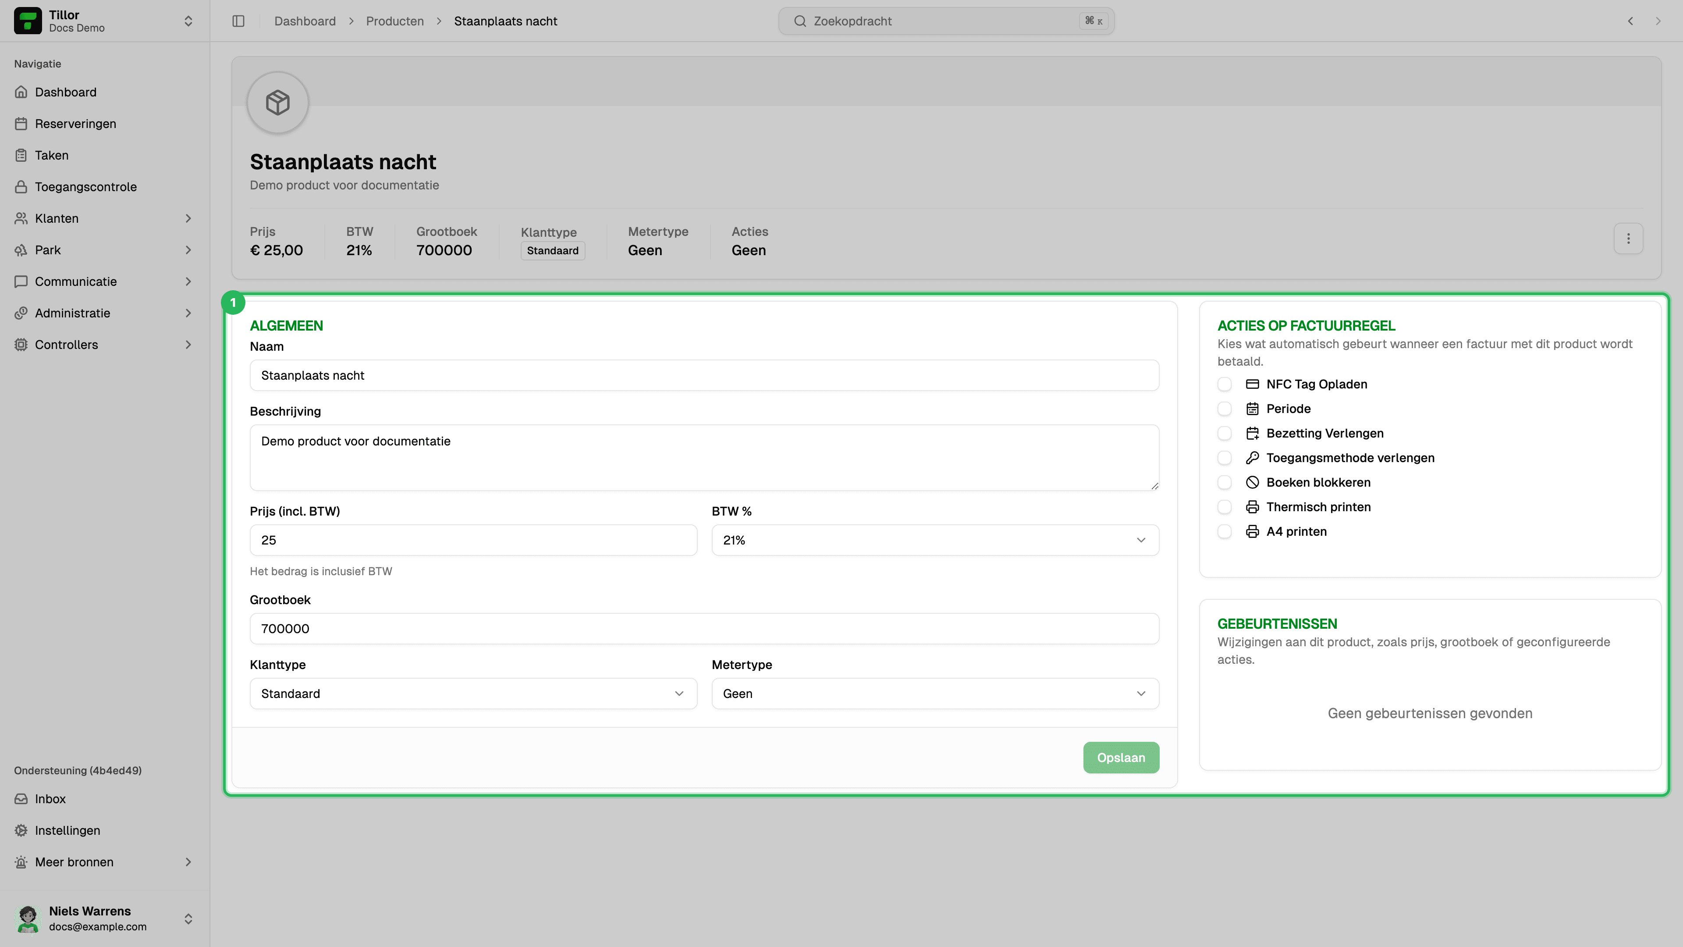The width and height of the screenshot is (1683, 947).
Task: Click the Reserveringen calendar icon
Action: point(21,124)
